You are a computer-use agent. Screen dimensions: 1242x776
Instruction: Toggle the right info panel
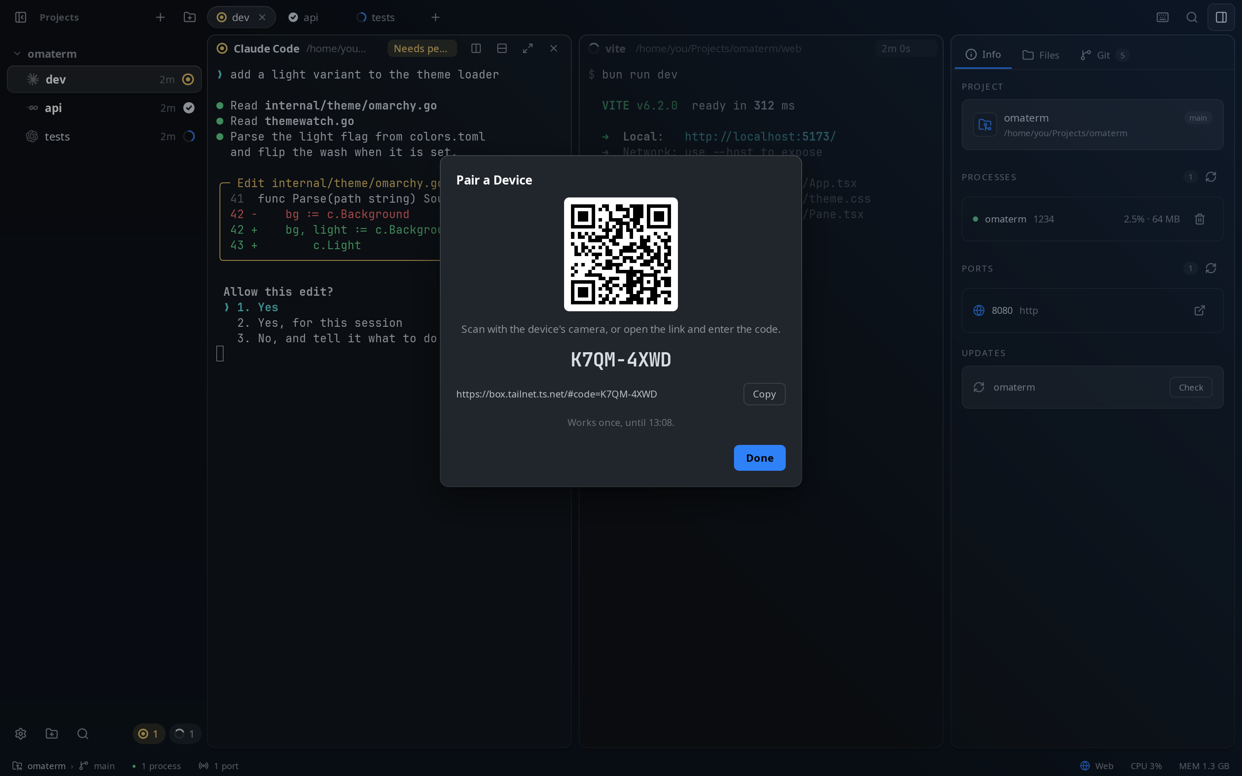point(1221,17)
